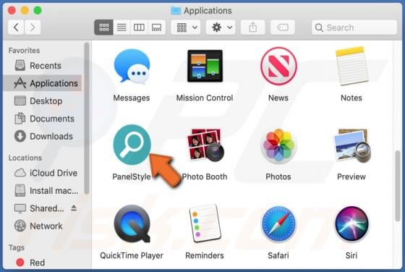Open Network in the sidebar
This screenshot has height=272, width=405.
pyautogui.click(x=43, y=226)
